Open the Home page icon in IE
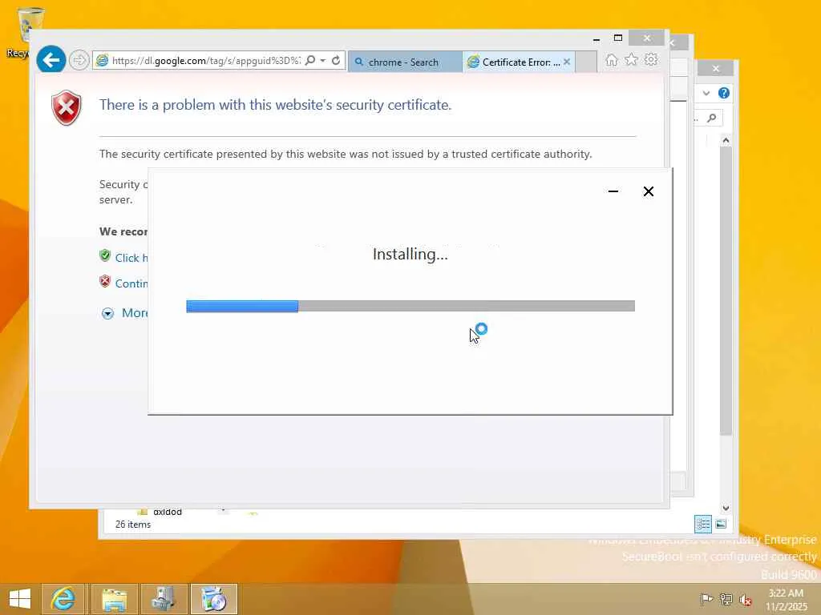821x615 pixels. [x=611, y=60]
